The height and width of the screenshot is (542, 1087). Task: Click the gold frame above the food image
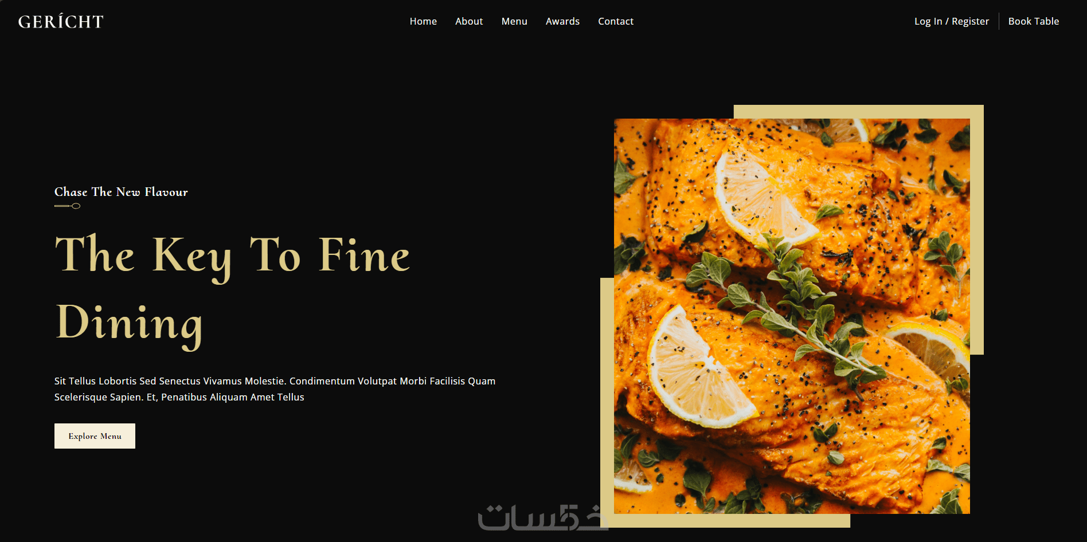click(858, 112)
